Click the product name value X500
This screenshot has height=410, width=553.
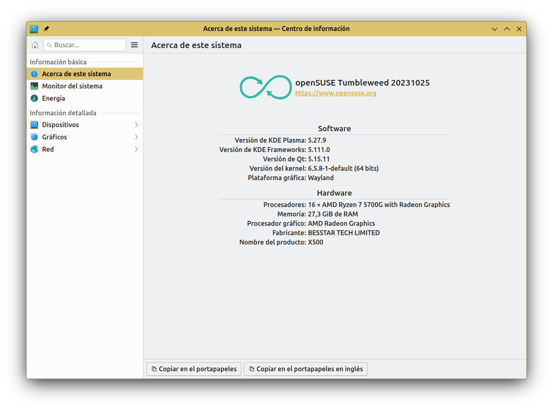click(x=315, y=242)
